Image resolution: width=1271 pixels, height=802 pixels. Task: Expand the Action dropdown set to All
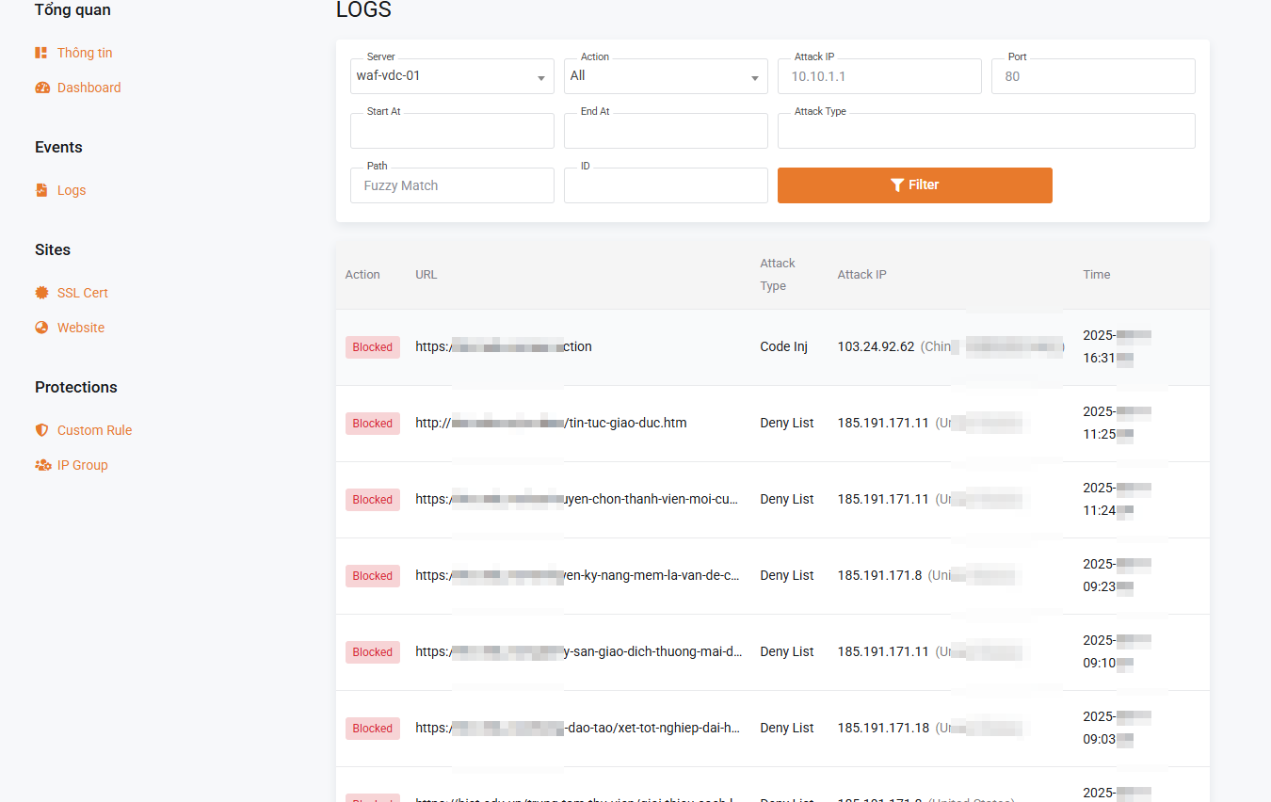pos(666,76)
